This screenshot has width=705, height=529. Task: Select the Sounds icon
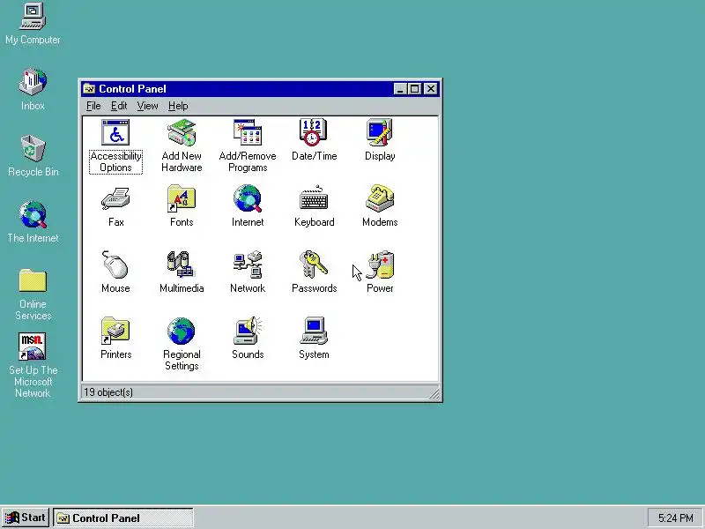[248, 331]
